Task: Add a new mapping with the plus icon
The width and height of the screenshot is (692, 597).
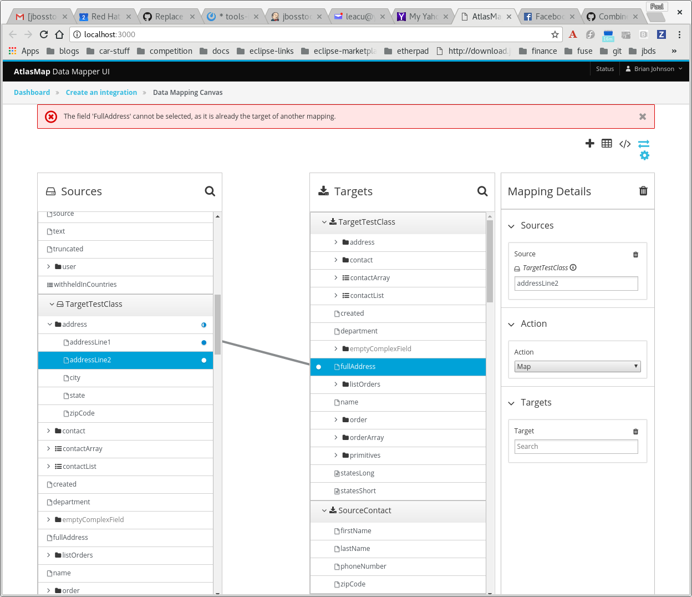Action: pos(589,143)
